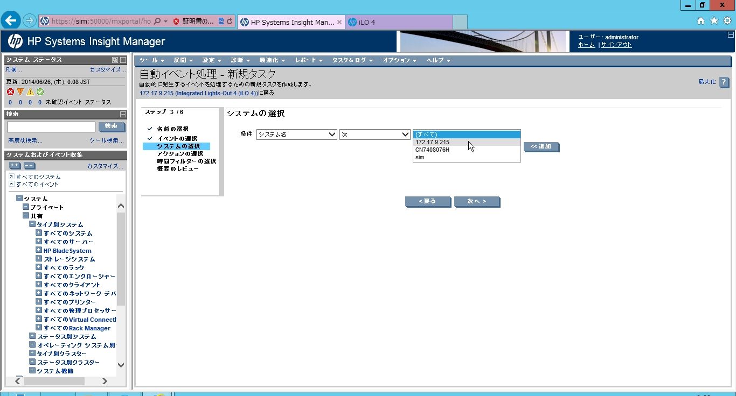Collapse the 共有 tree node
Viewport: 736px width, 396px height.
pos(26,216)
